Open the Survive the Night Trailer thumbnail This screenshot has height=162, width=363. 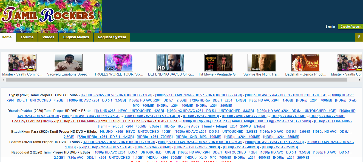(262, 63)
